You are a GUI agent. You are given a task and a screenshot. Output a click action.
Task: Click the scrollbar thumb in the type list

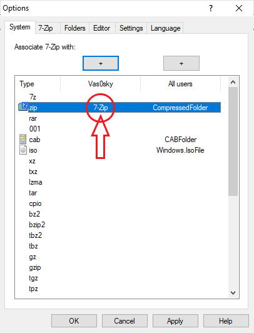[x=233, y=141]
